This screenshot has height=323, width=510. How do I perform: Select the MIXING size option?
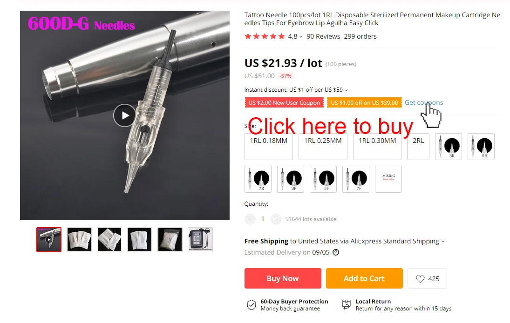coord(388,179)
